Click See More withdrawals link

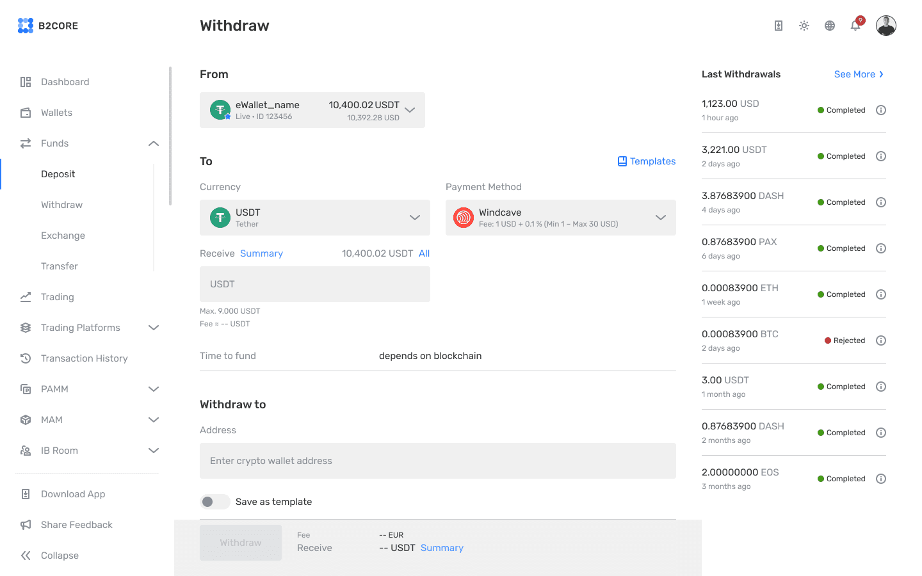(859, 74)
